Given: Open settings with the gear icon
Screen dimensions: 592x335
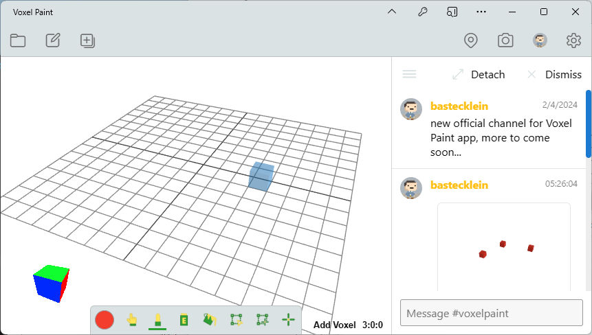Looking at the screenshot, I should click(x=573, y=41).
